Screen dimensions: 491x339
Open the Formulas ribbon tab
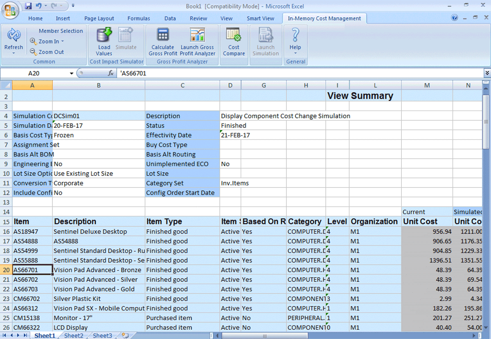(139, 18)
